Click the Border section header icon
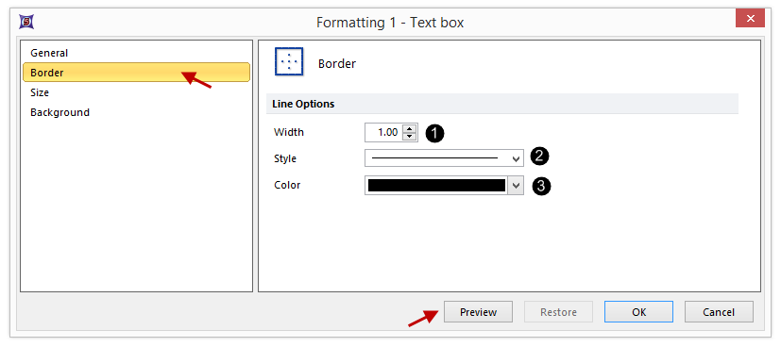Viewport: 781px width, 347px height. pyautogui.click(x=289, y=61)
